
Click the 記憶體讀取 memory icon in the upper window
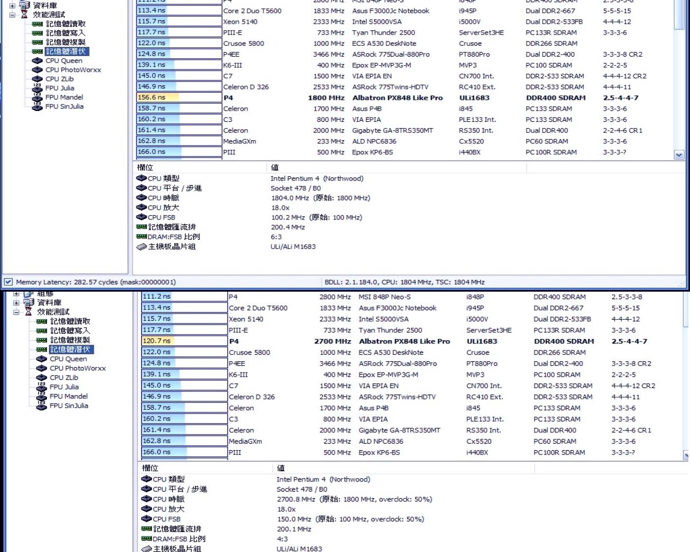pyautogui.click(x=37, y=24)
